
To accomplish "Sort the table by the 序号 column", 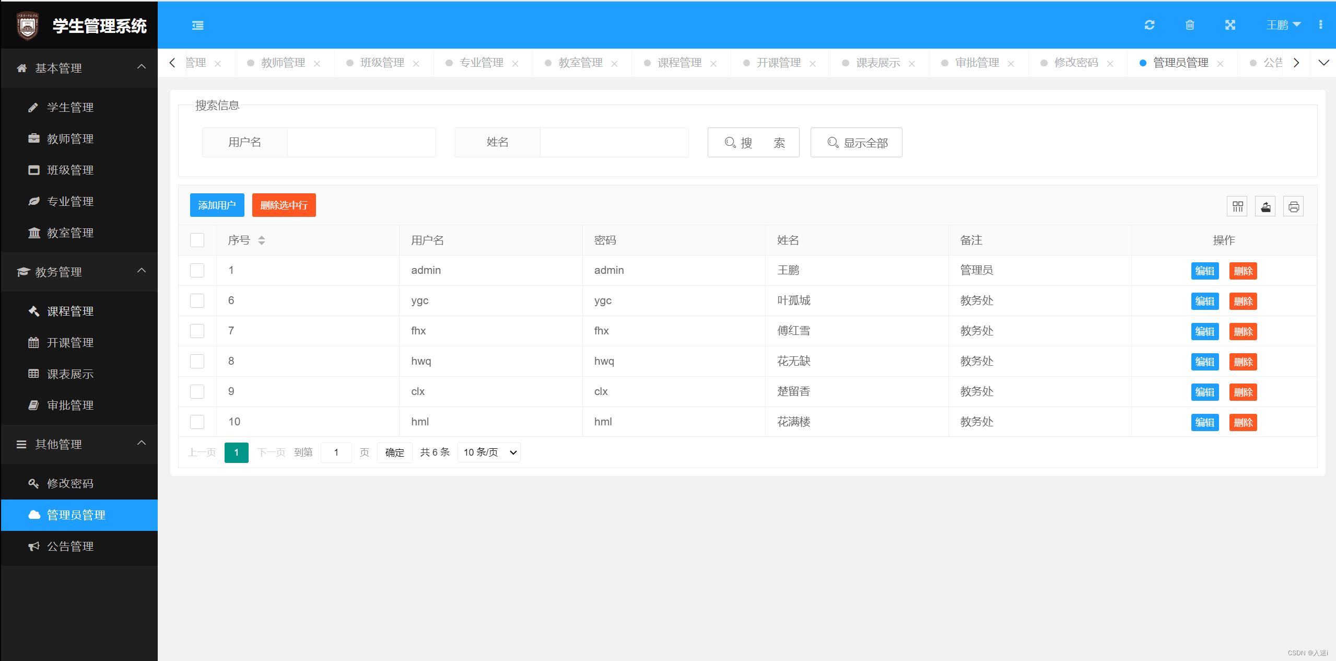I will point(262,240).
